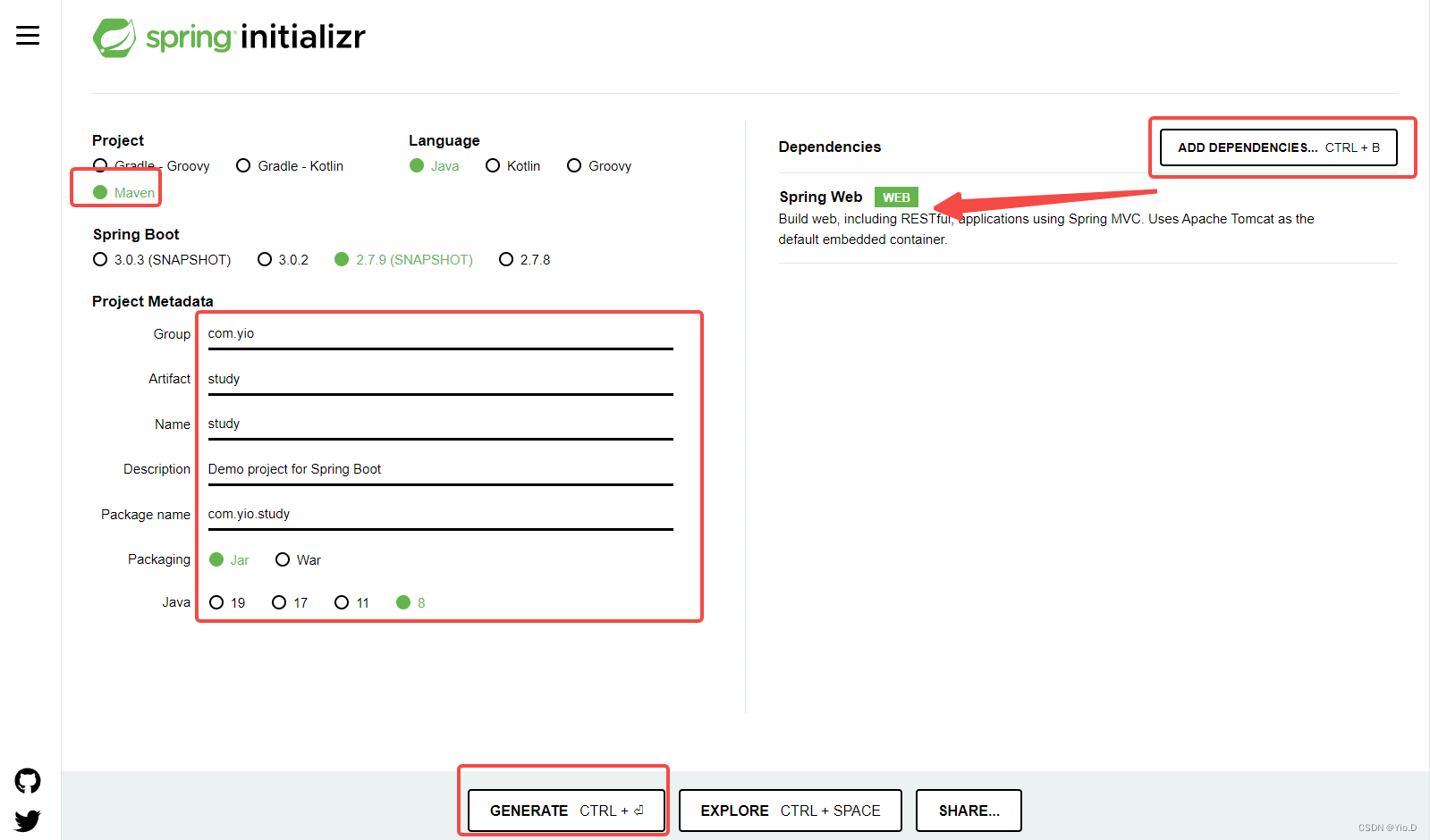The image size is (1430, 840).
Task: Select Spring Boot 3.0.3 (SNAPSHOT)
Action: (x=162, y=260)
